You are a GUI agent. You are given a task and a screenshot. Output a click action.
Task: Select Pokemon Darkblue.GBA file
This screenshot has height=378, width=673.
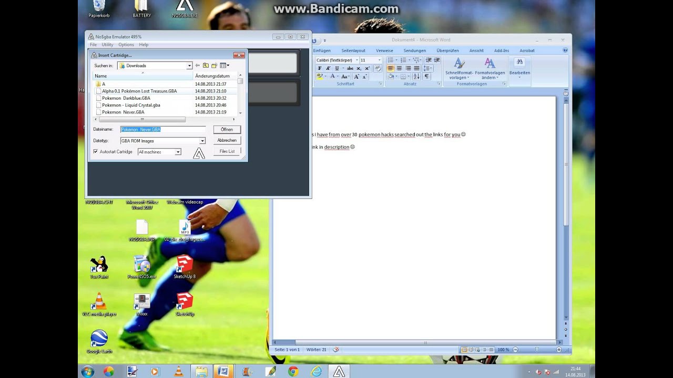point(126,98)
